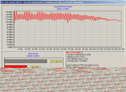Select the 140 MB/s axis label
This screenshot has height=92, width=126.
9,12
